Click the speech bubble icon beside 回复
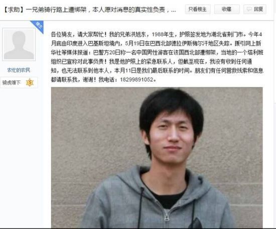 [x=249, y=9]
